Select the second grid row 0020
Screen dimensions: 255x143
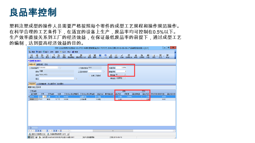point(32,99)
